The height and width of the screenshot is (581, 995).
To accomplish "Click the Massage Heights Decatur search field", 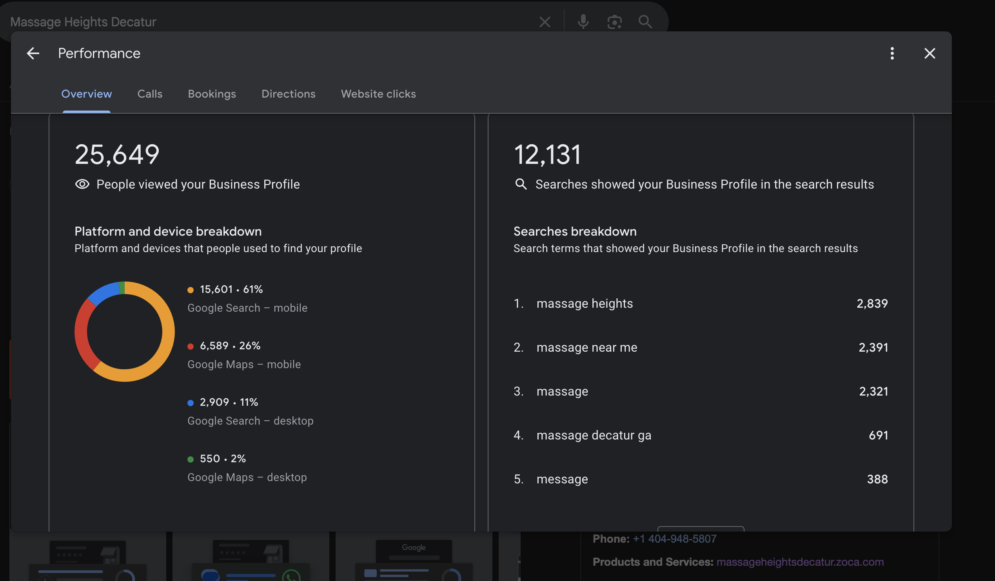I will click(237, 22).
